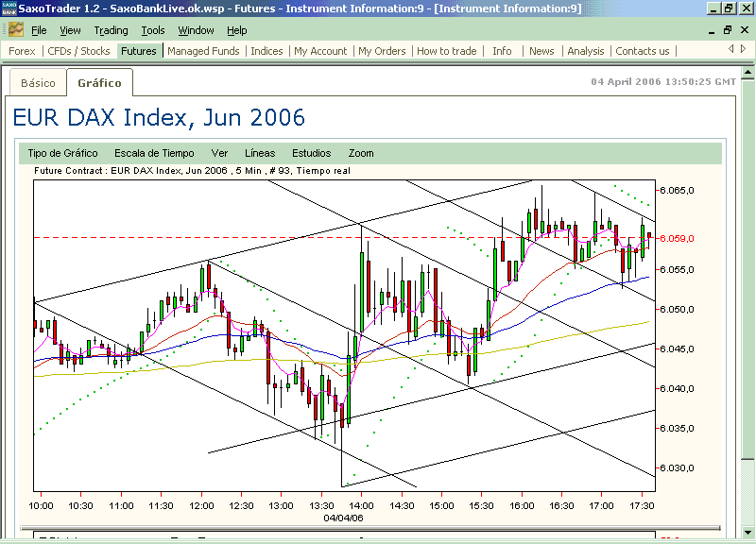
Task: Switch to the Básico tab
Action: [x=38, y=83]
